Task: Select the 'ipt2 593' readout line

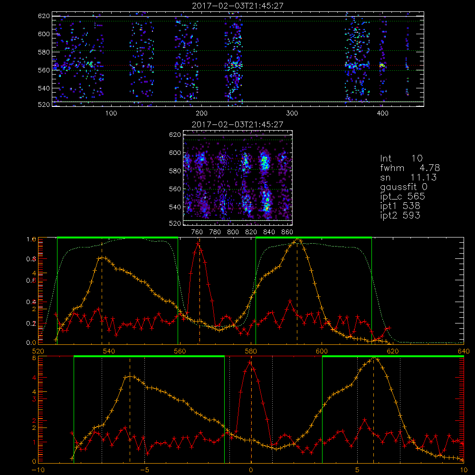Action: click(400, 215)
